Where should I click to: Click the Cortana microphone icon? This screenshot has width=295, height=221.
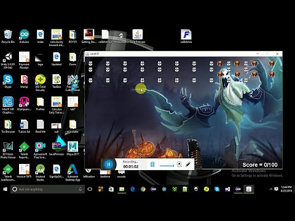[x=80, y=189]
